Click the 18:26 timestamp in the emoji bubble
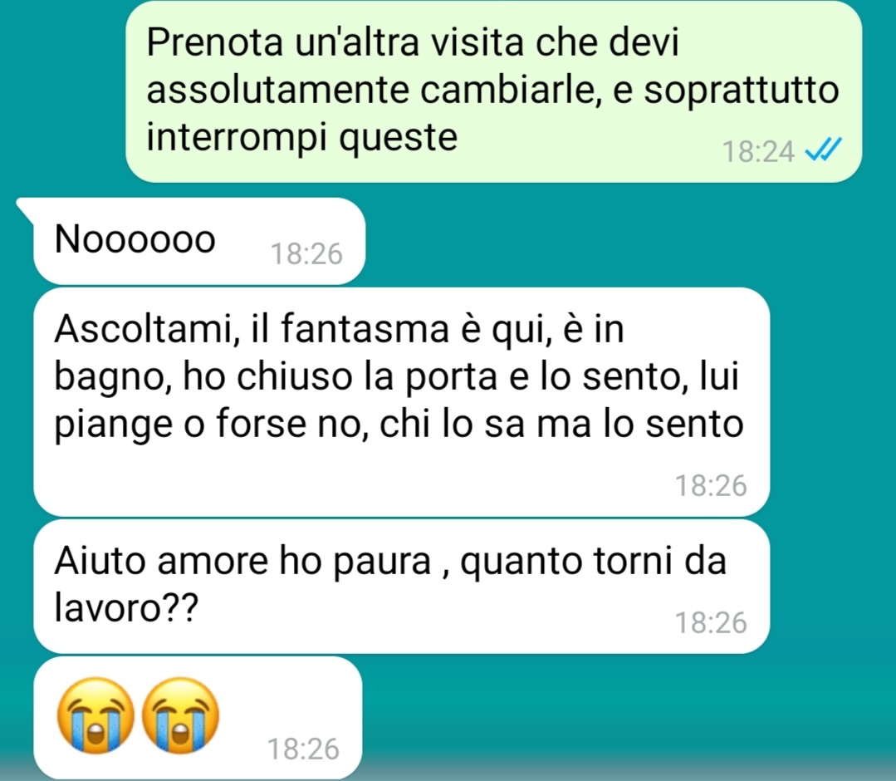896x781 pixels. 303,749
